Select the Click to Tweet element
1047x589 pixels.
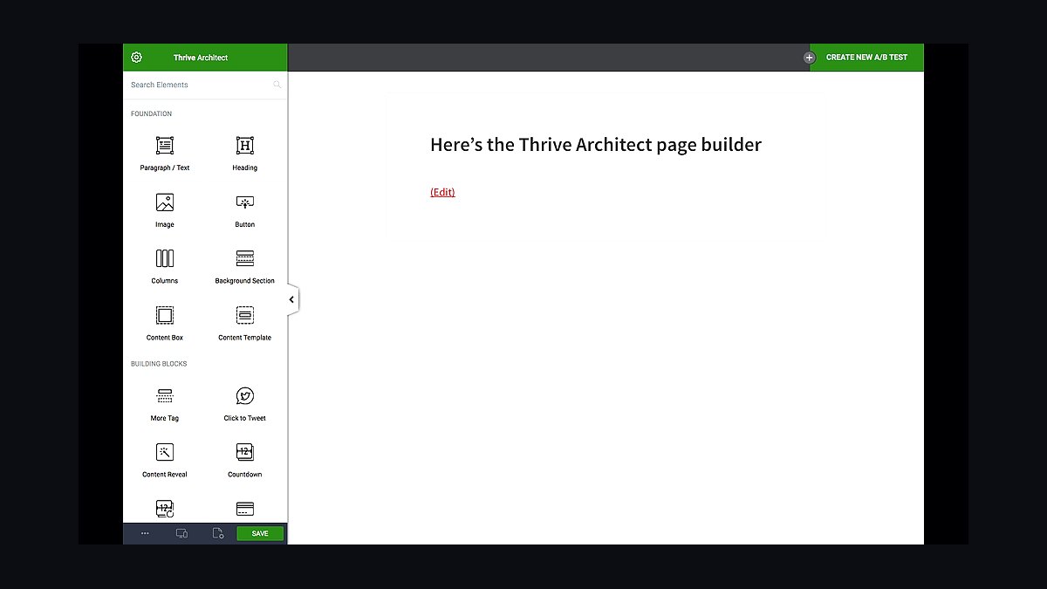[x=245, y=404]
